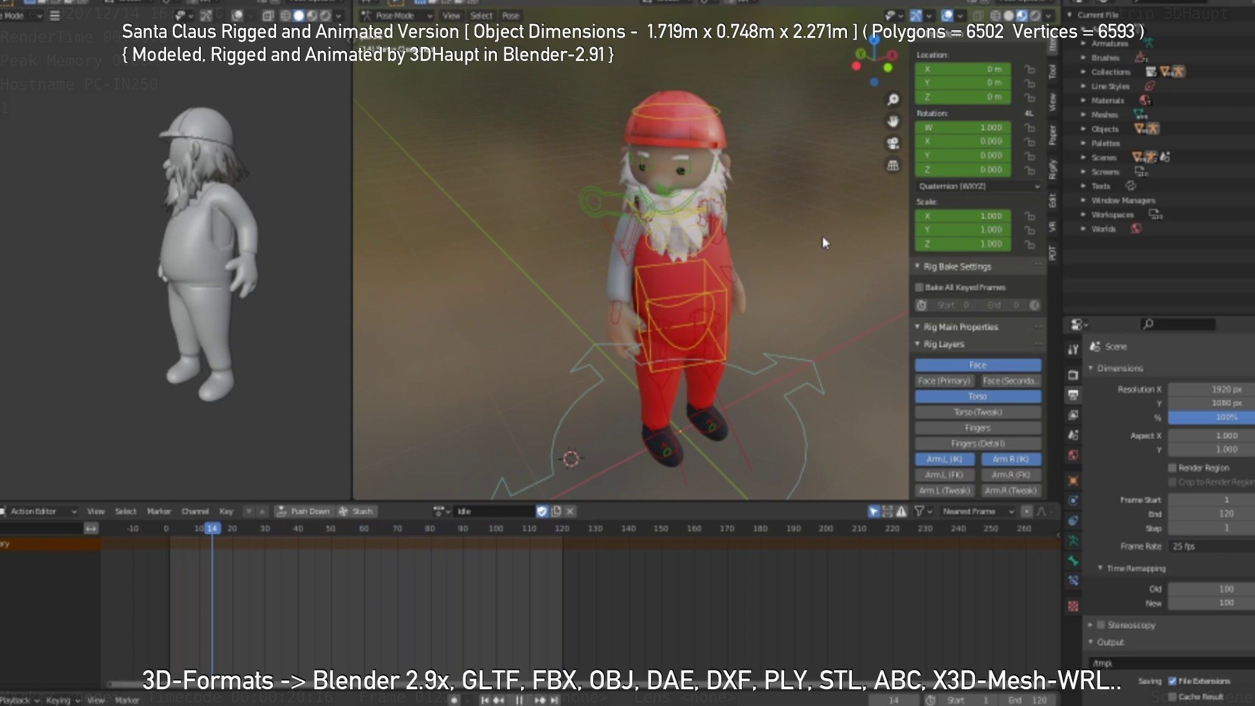
Task: Open the View tab in sidebar
Action: [1052, 101]
